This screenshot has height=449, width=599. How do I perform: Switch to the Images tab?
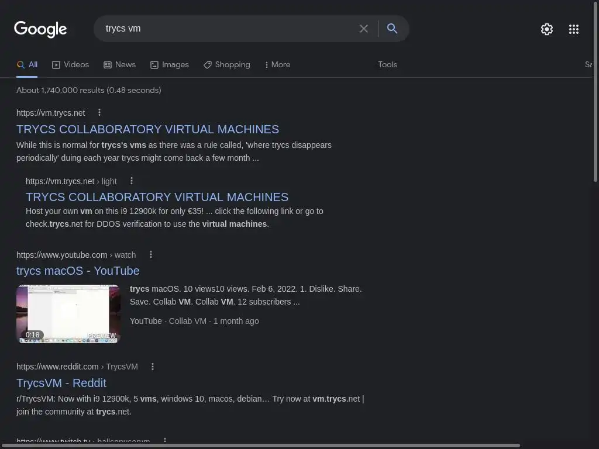pos(170,65)
